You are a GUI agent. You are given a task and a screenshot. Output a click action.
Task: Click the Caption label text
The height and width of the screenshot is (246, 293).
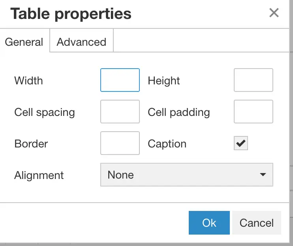click(167, 144)
